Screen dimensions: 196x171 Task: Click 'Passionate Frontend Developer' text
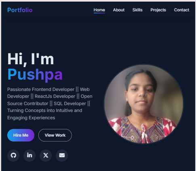[x=41, y=89]
